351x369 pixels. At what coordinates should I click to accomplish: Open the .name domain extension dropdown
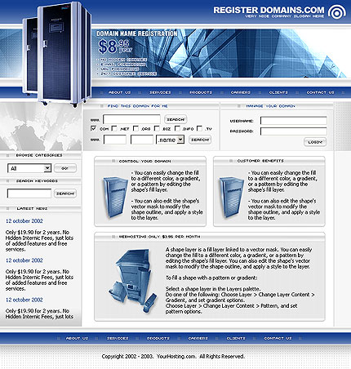coord(171,140)
